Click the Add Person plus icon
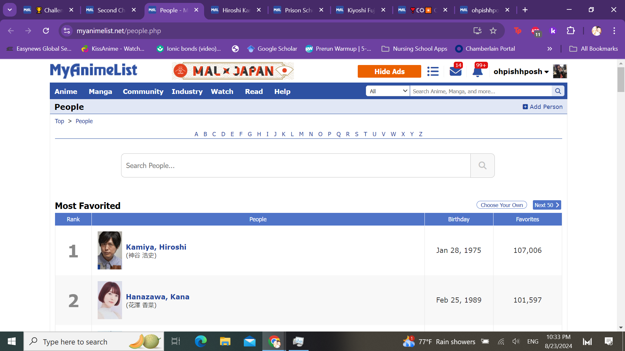 (x=525, y=107)
